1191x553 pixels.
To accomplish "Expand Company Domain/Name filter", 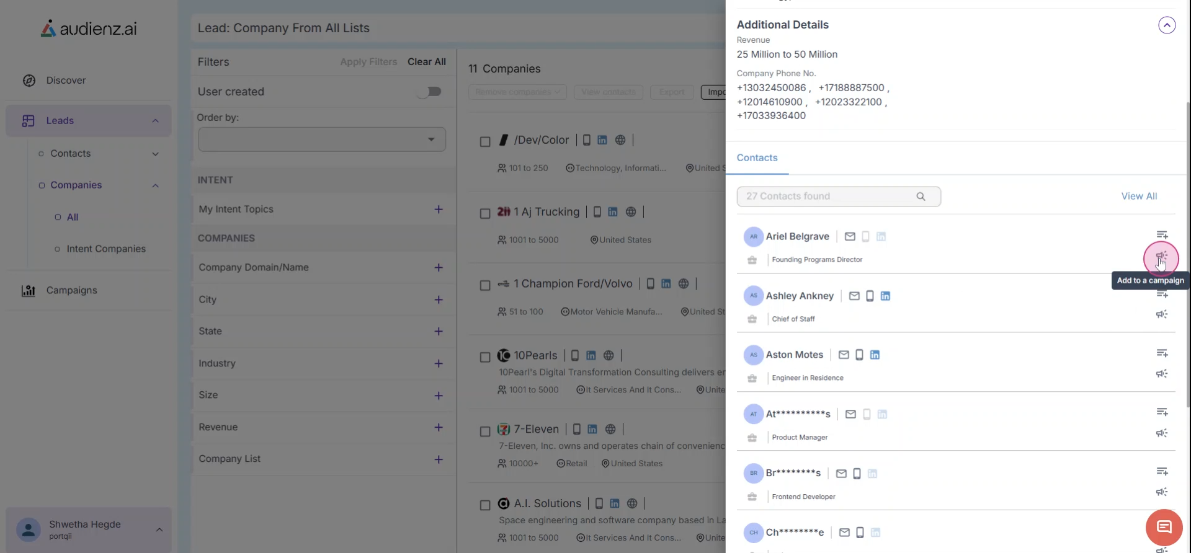I will click(439, 268).
